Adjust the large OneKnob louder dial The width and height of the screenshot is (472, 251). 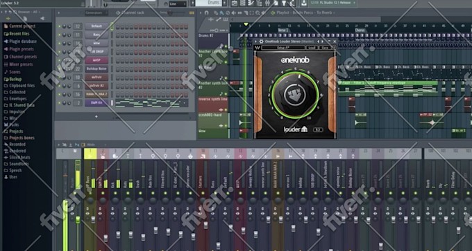tap(295, 95)
